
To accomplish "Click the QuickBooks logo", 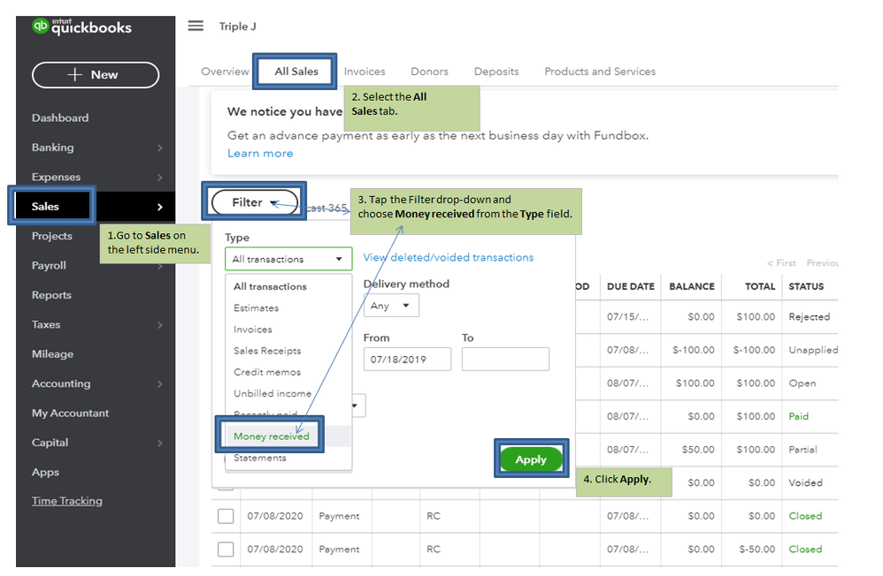I will (81, 27).
